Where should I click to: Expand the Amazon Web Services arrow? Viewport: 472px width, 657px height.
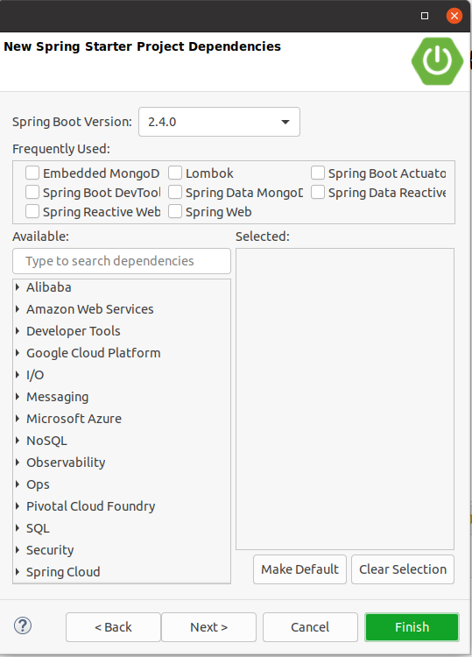pyautogui.click(x=18, y=309)
